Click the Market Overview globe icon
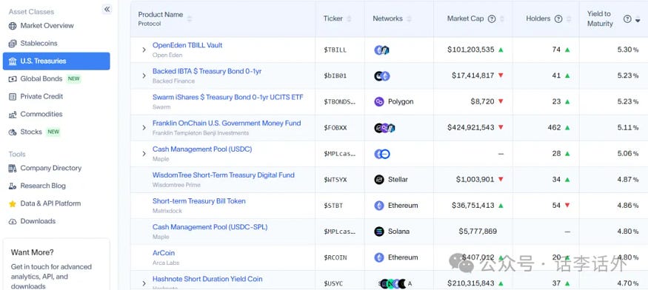 pyautogui.click(x=13, y=26)
